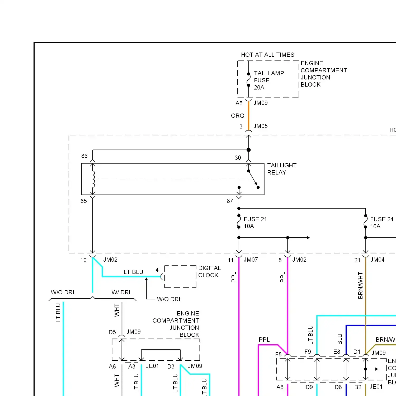Click relay terminal number 86
This screenshot has height=396, width=396.
point(84,156)
